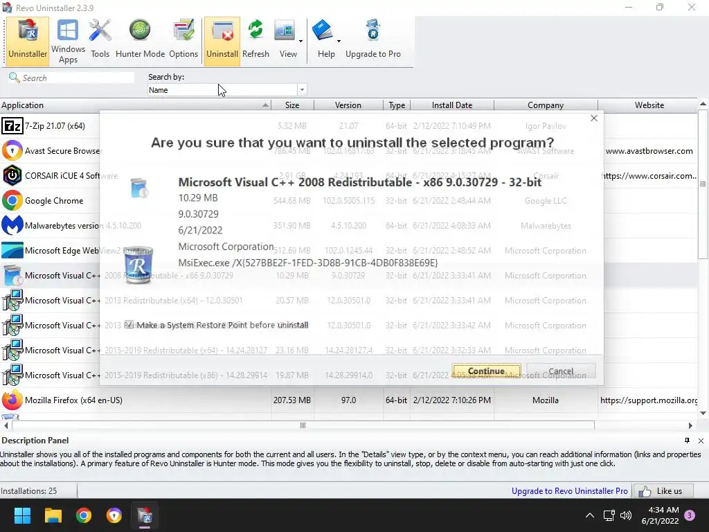Expand the Help dropdown arrow
This screenshot has width=709, height=532.
339,41
